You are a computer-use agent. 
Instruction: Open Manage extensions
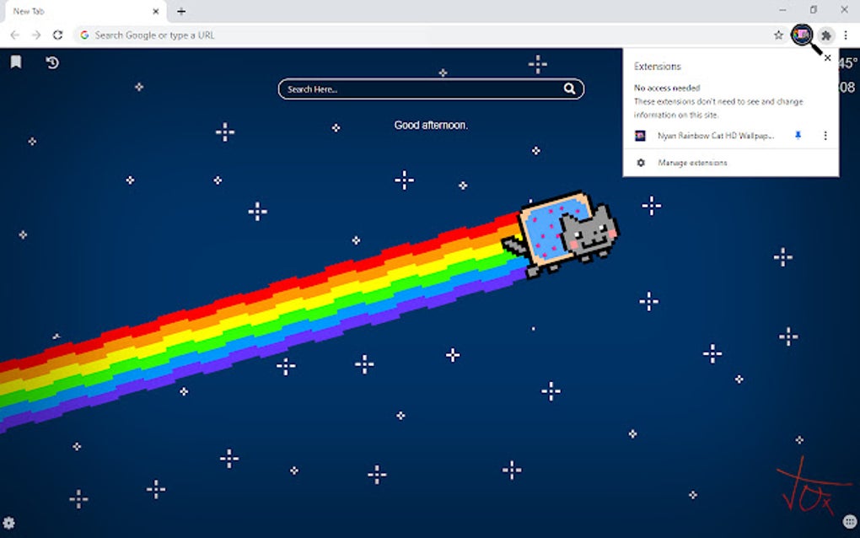[x=695, y=162]
